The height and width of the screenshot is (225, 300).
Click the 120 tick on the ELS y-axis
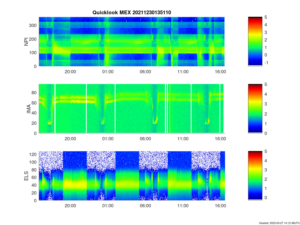(33, 154)
